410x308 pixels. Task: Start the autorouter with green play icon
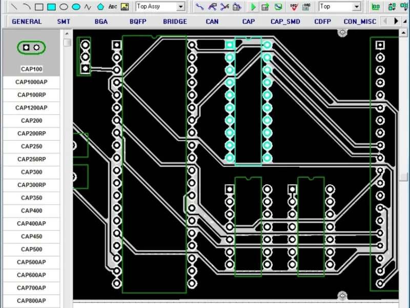click(x=253, y=7)
